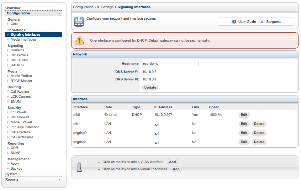Image resolution: width=301 pixels, height=190 pixels.
Task: Click the loading dots icon in sngdsp0 row
Action: (x=157, y=134)
